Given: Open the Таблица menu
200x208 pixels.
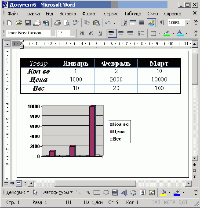Looking at the screenshot, I should coord(133,14).
